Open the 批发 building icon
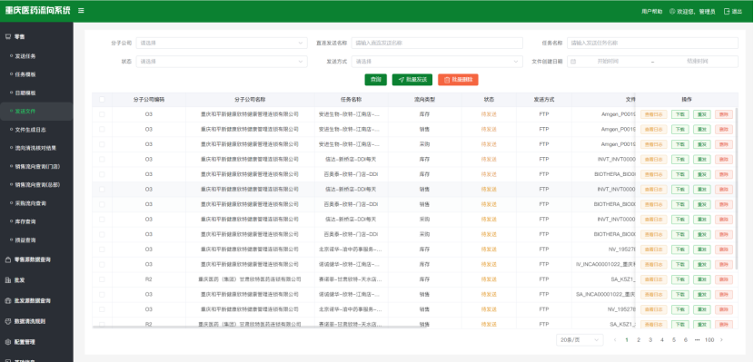The height and width of the screenshot is (362, 754). click(x=7, y=280)
